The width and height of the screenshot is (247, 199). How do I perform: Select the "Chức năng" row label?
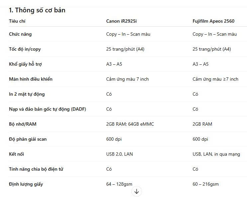tap(20, 34)
